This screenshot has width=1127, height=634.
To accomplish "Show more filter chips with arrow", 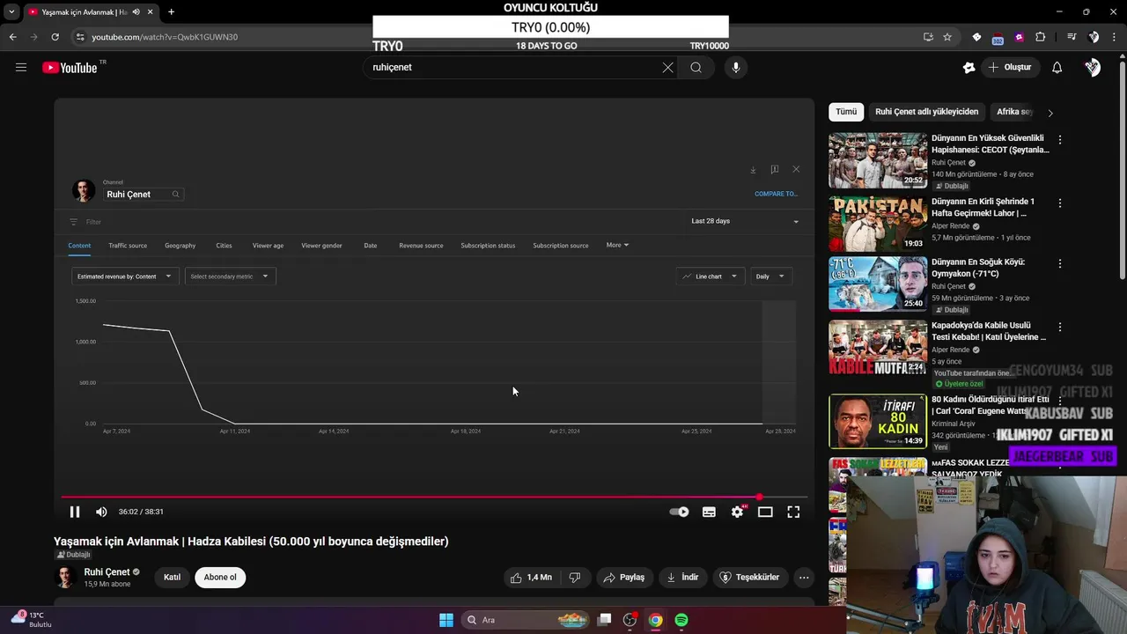I will tap(1050, 113).
